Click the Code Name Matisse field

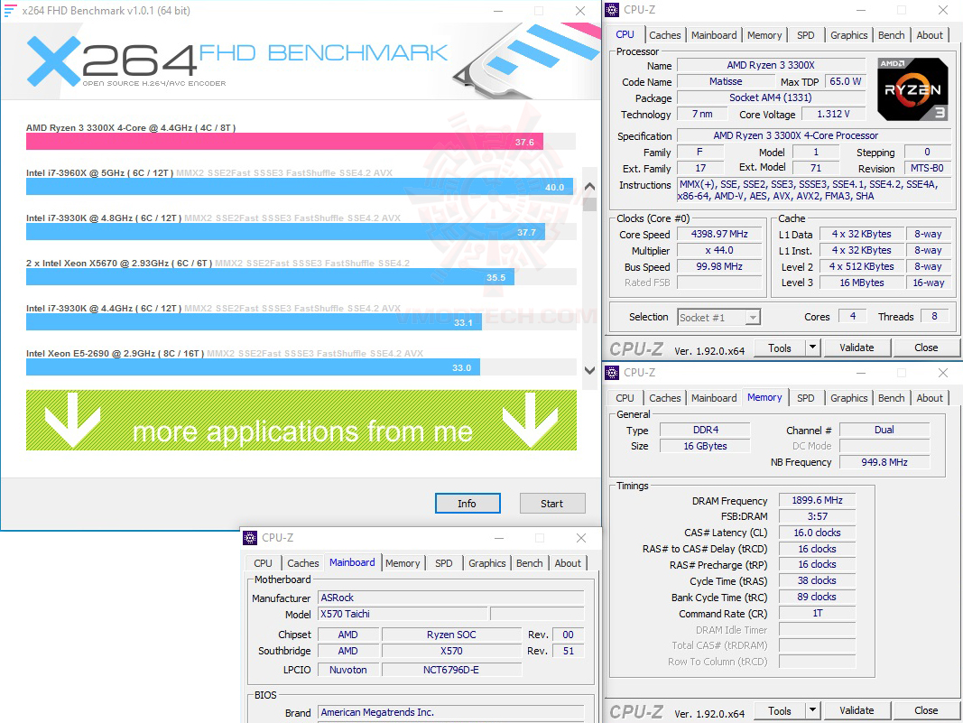pos(726,82)
